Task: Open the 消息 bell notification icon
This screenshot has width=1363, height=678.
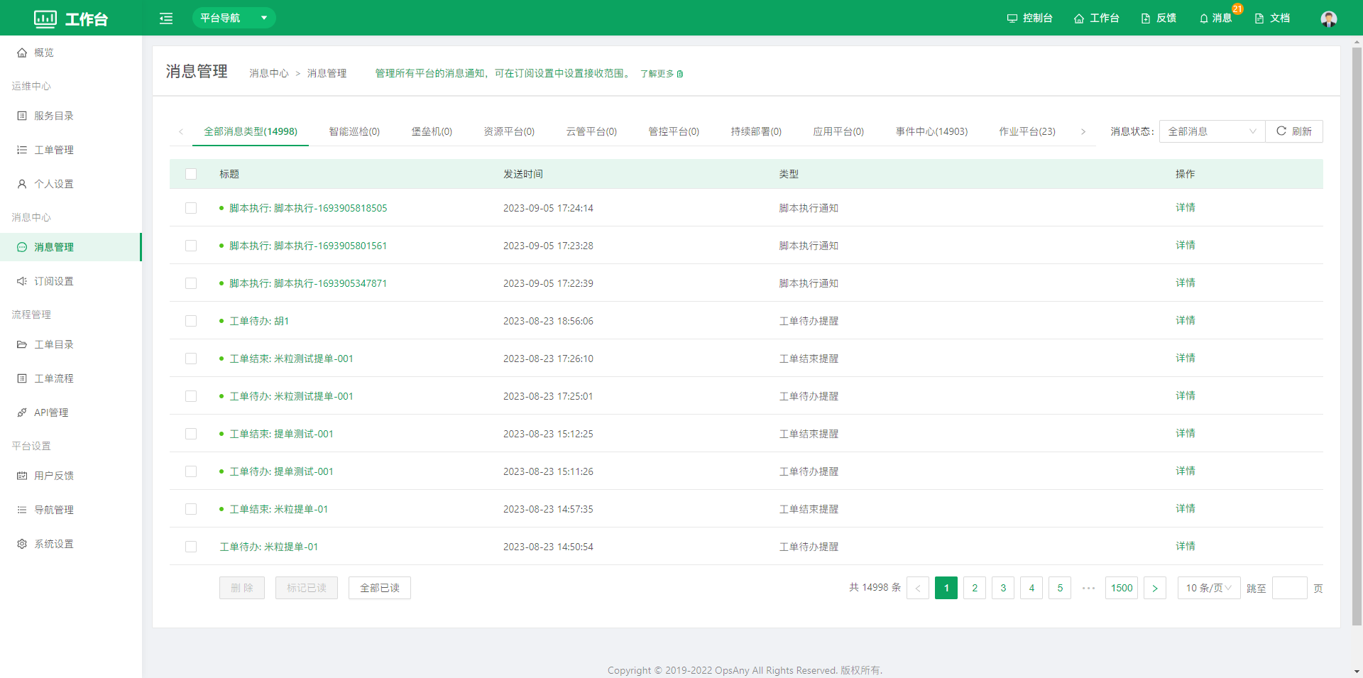Action: tap(1204, 18)
